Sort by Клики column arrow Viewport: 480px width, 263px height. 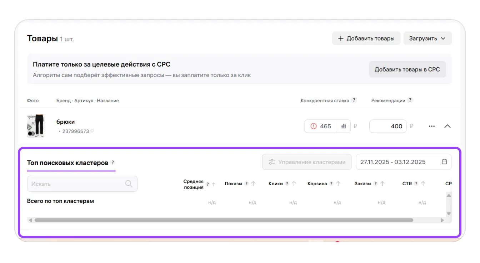(x=294, y=184)
